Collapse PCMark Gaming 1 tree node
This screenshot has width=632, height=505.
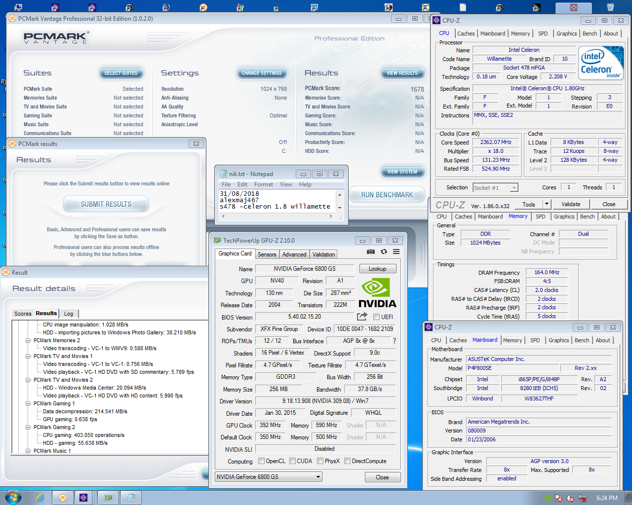(x=28, y=404)
